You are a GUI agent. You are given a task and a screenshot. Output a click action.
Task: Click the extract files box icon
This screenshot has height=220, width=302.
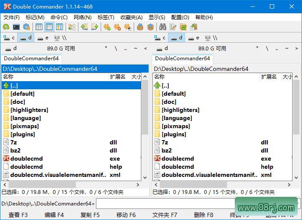[150, 27]
